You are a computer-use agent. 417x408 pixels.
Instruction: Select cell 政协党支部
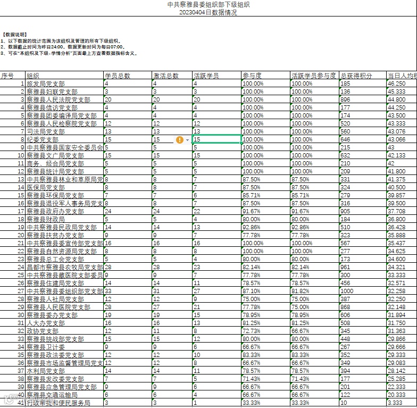point(64,331)
